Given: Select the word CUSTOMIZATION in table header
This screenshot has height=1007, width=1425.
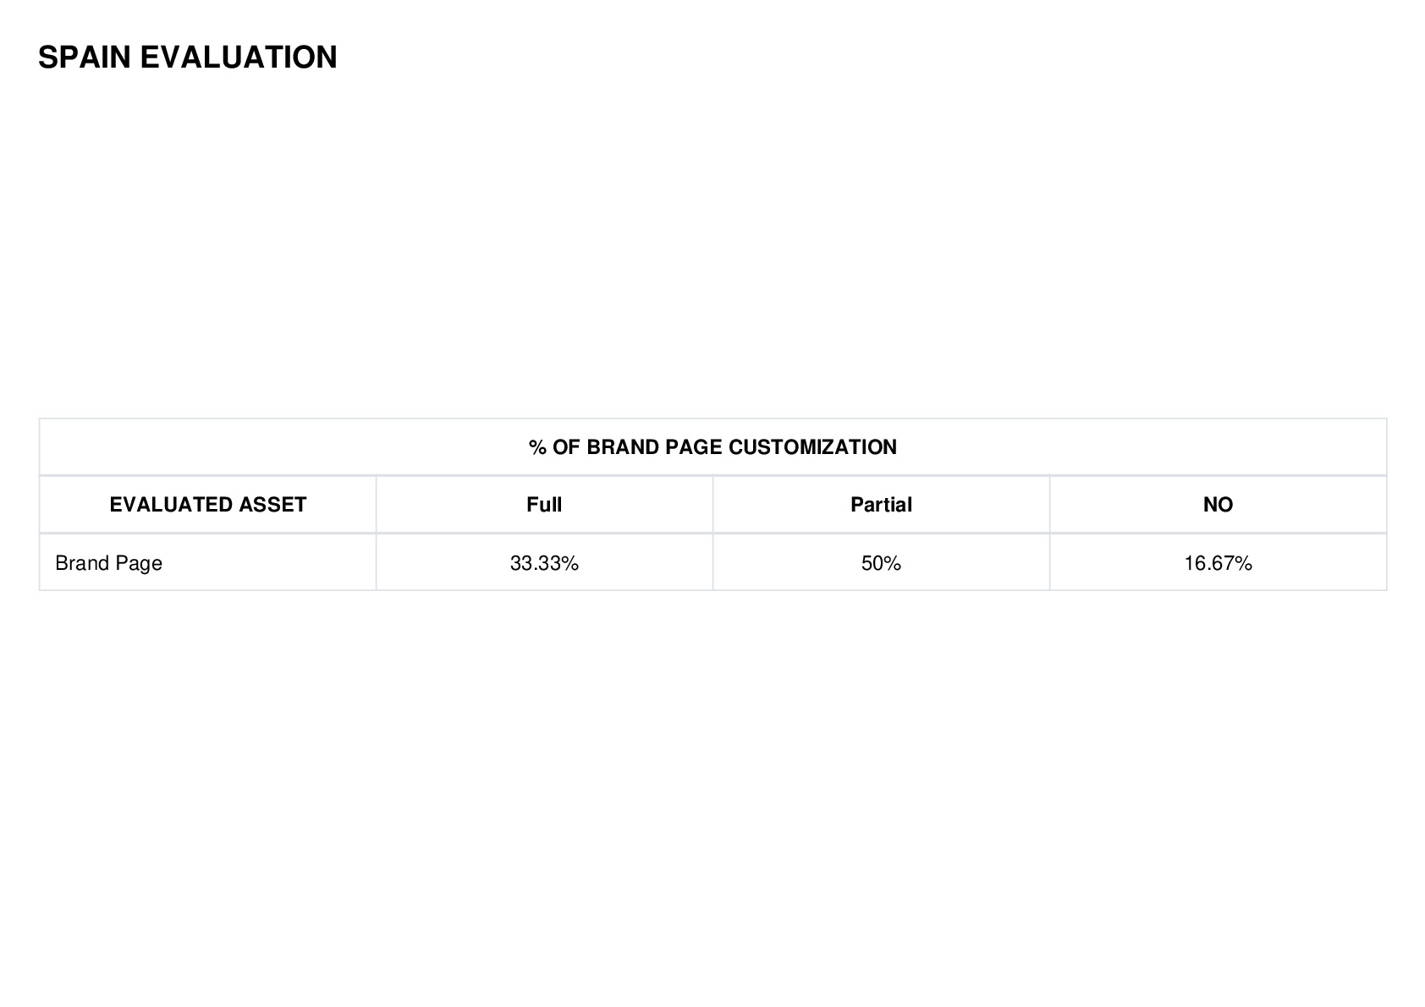Looking at the screenshot, I should click(812, 447).
